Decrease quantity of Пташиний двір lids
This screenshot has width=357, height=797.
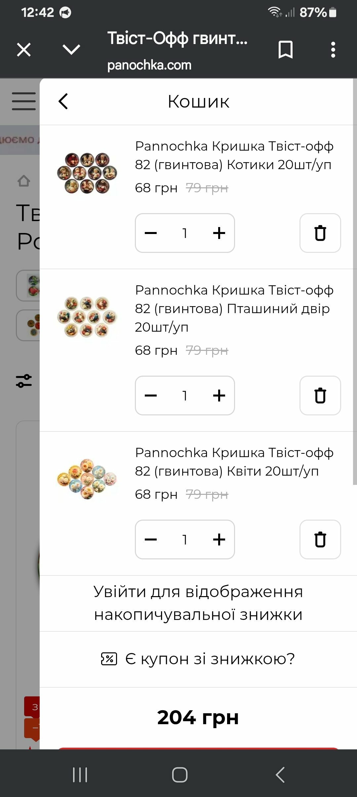[x=151, y=396]
